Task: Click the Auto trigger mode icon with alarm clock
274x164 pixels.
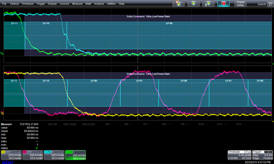Action: tap(178, 3)
